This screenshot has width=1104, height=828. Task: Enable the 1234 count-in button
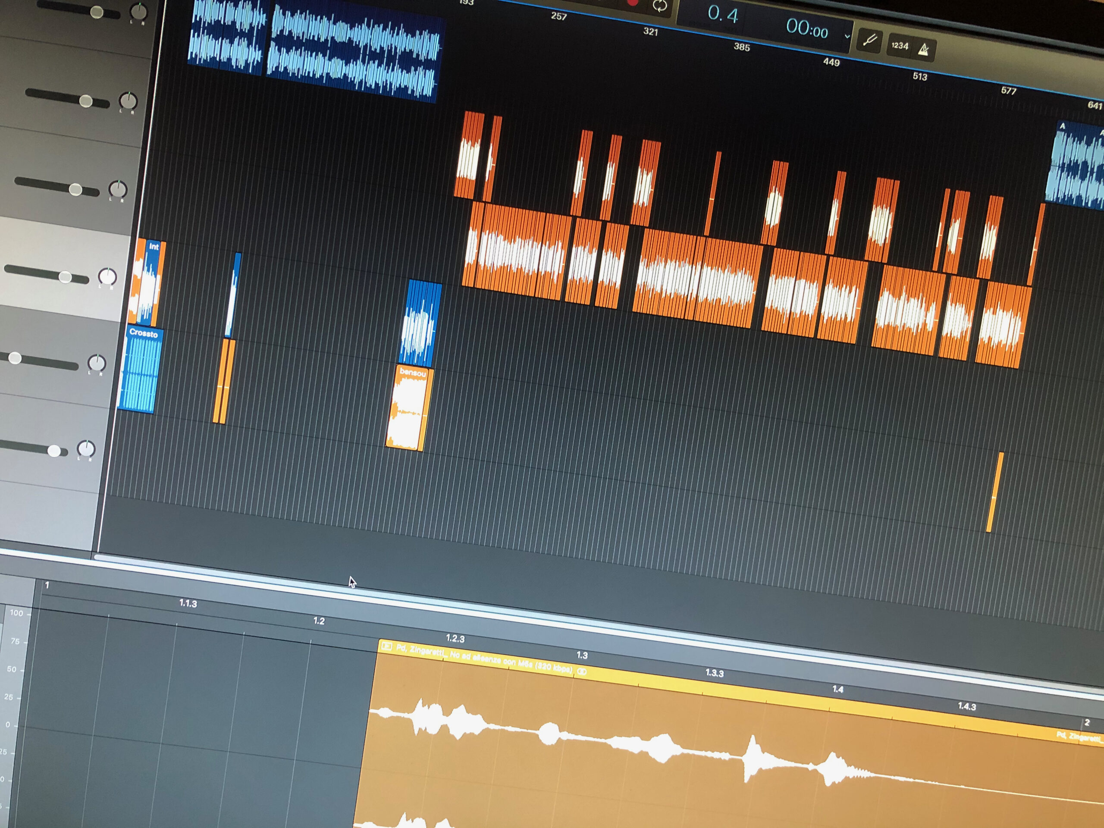coord(899,46)
